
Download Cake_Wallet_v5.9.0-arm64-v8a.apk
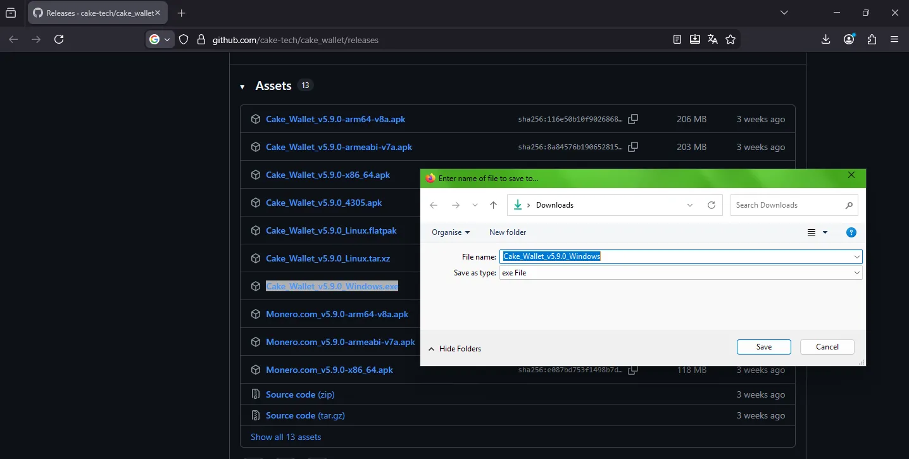(x=335, y=119)
